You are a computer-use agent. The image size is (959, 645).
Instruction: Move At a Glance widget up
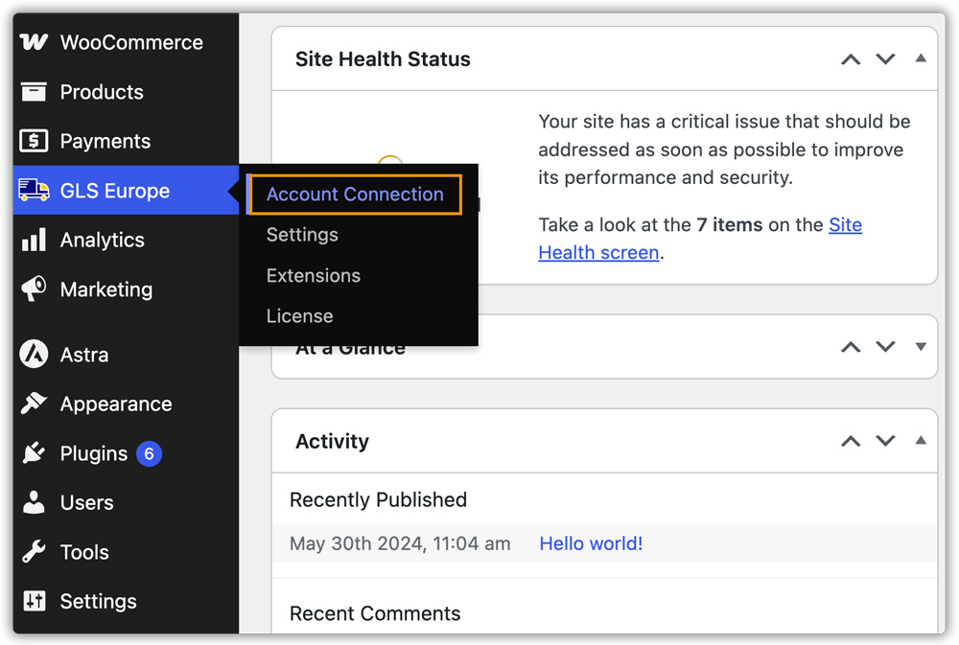(851, 347)
